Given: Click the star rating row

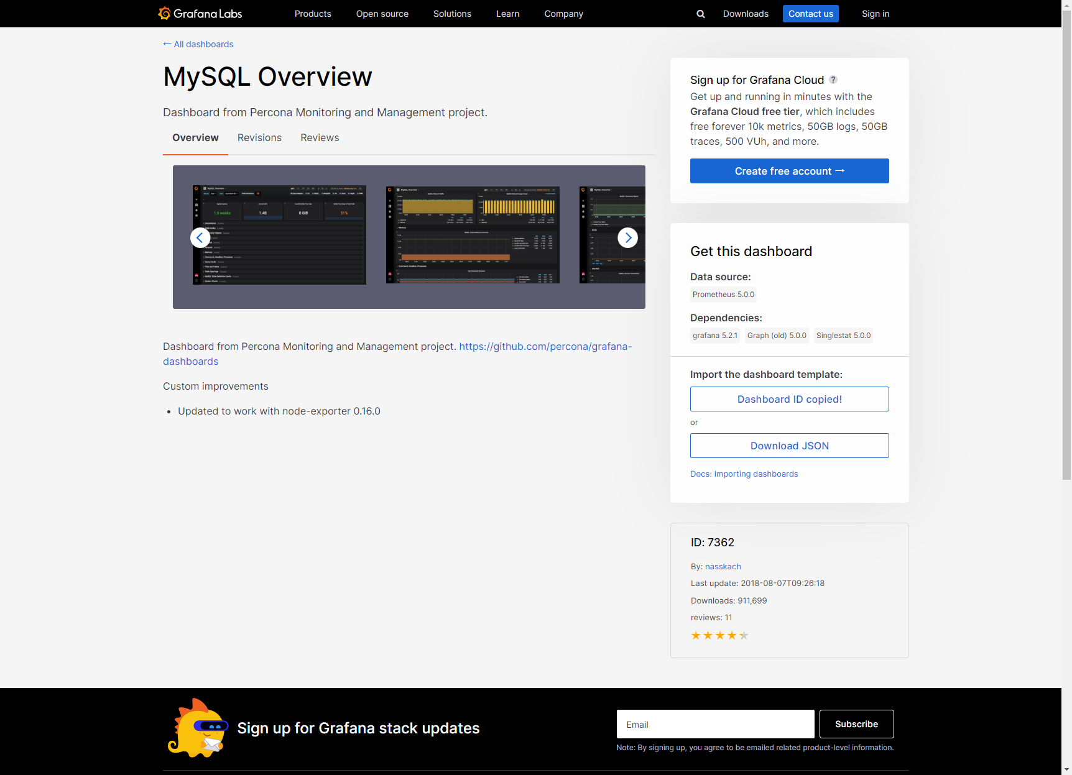Looking at the screenshot, I should (719, 635).
